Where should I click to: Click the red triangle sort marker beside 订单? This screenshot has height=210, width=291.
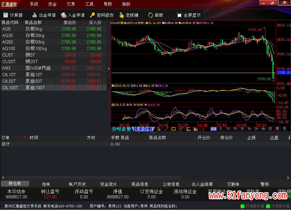25,138
